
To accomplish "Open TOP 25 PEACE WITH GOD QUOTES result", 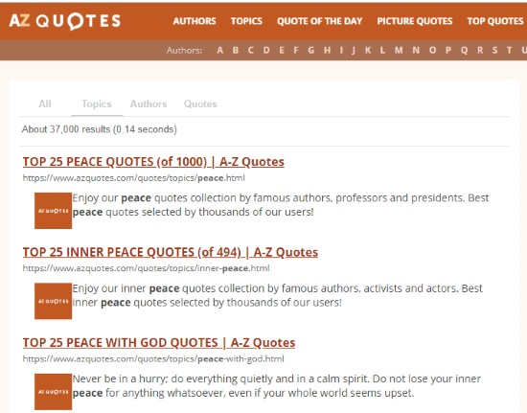I will (x=159, y=343).
